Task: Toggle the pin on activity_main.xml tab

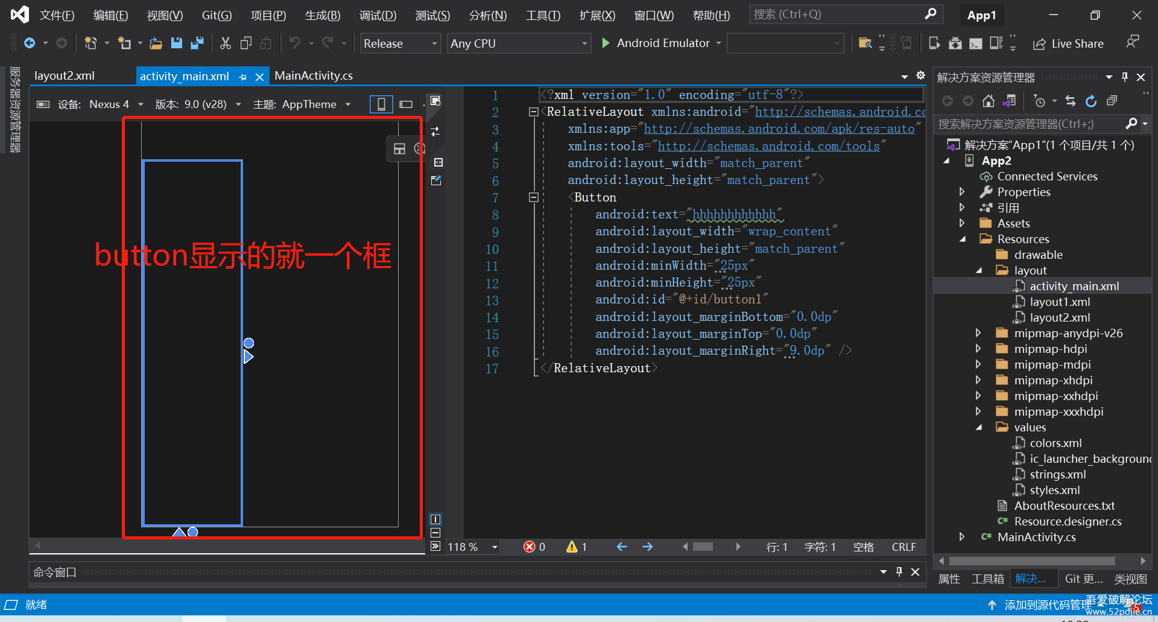Action: (x=243, y=77)
